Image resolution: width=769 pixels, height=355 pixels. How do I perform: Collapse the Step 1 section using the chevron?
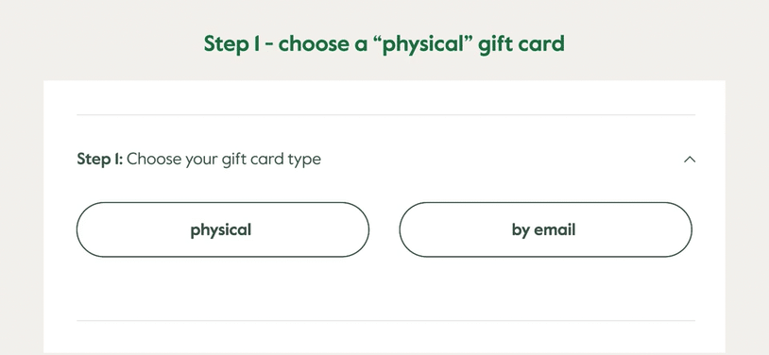click(690, 160)
